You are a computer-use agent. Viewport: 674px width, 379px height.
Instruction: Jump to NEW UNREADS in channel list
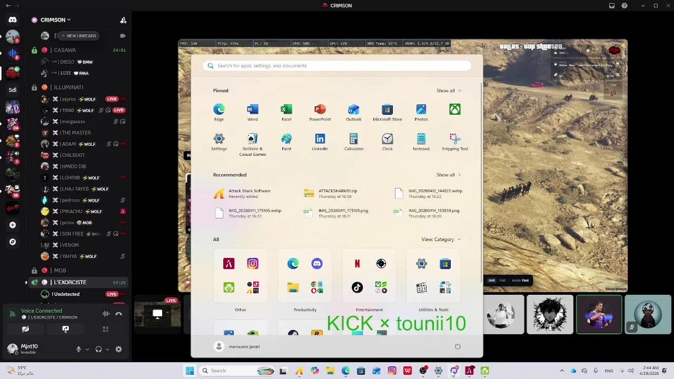tap(78, 36)
